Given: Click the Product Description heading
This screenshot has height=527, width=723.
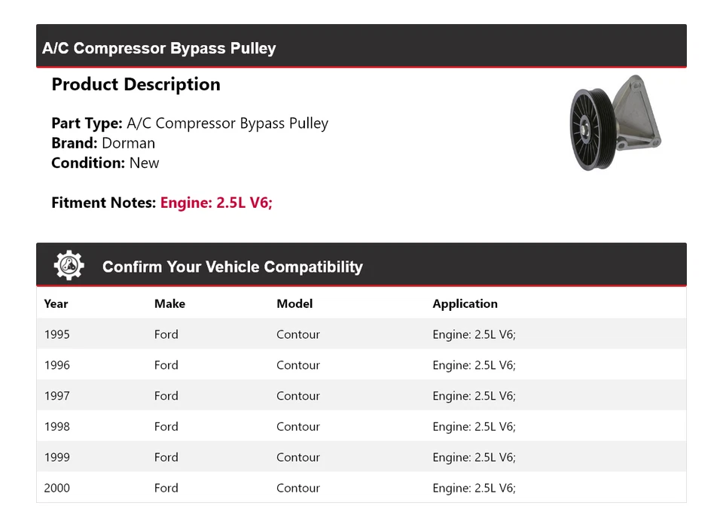Looking at the screenshot, I should (136, 84).
